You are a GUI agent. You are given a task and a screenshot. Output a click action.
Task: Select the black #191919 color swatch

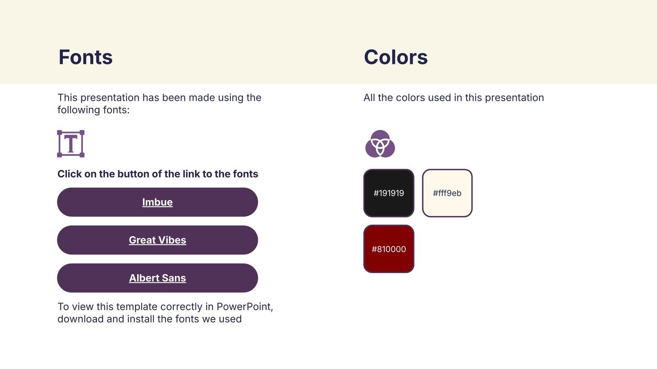(388, 193)
